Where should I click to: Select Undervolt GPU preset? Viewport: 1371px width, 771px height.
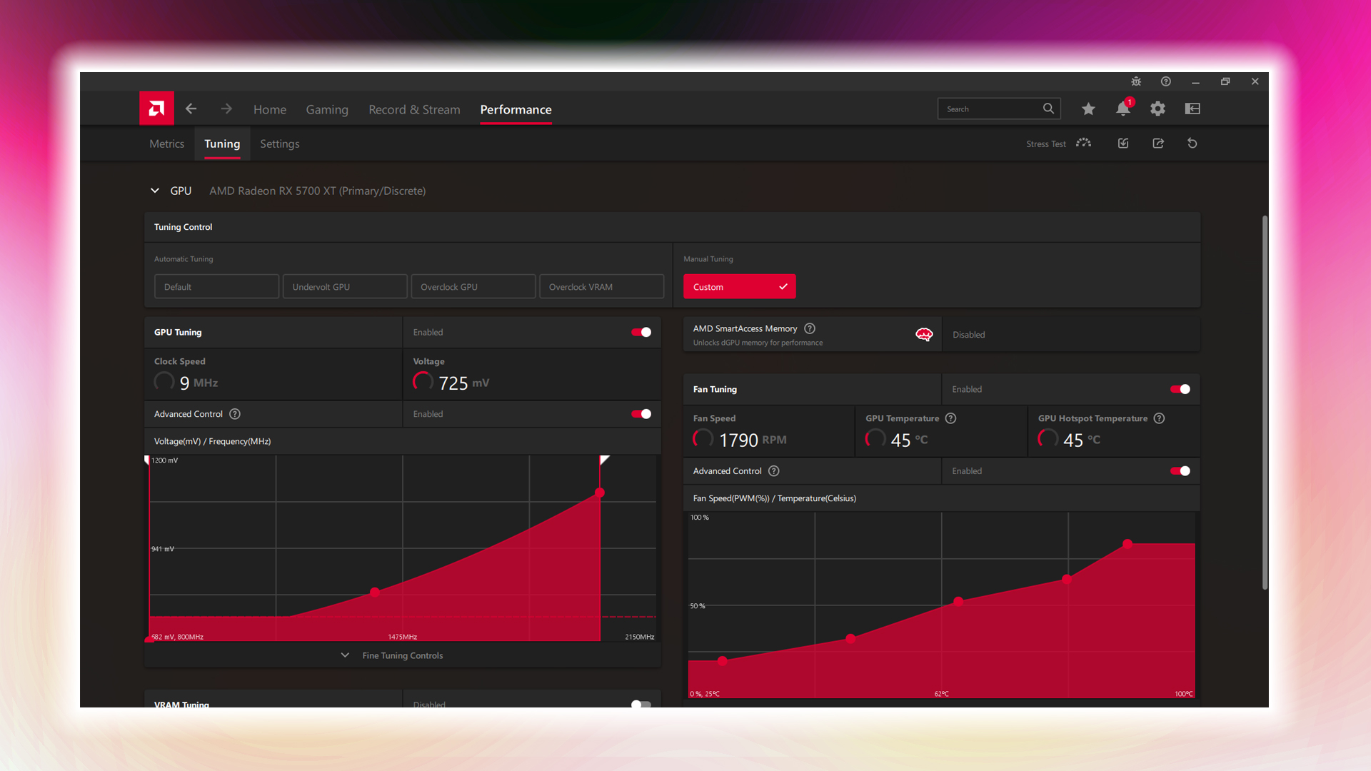[x=345, y=286]
